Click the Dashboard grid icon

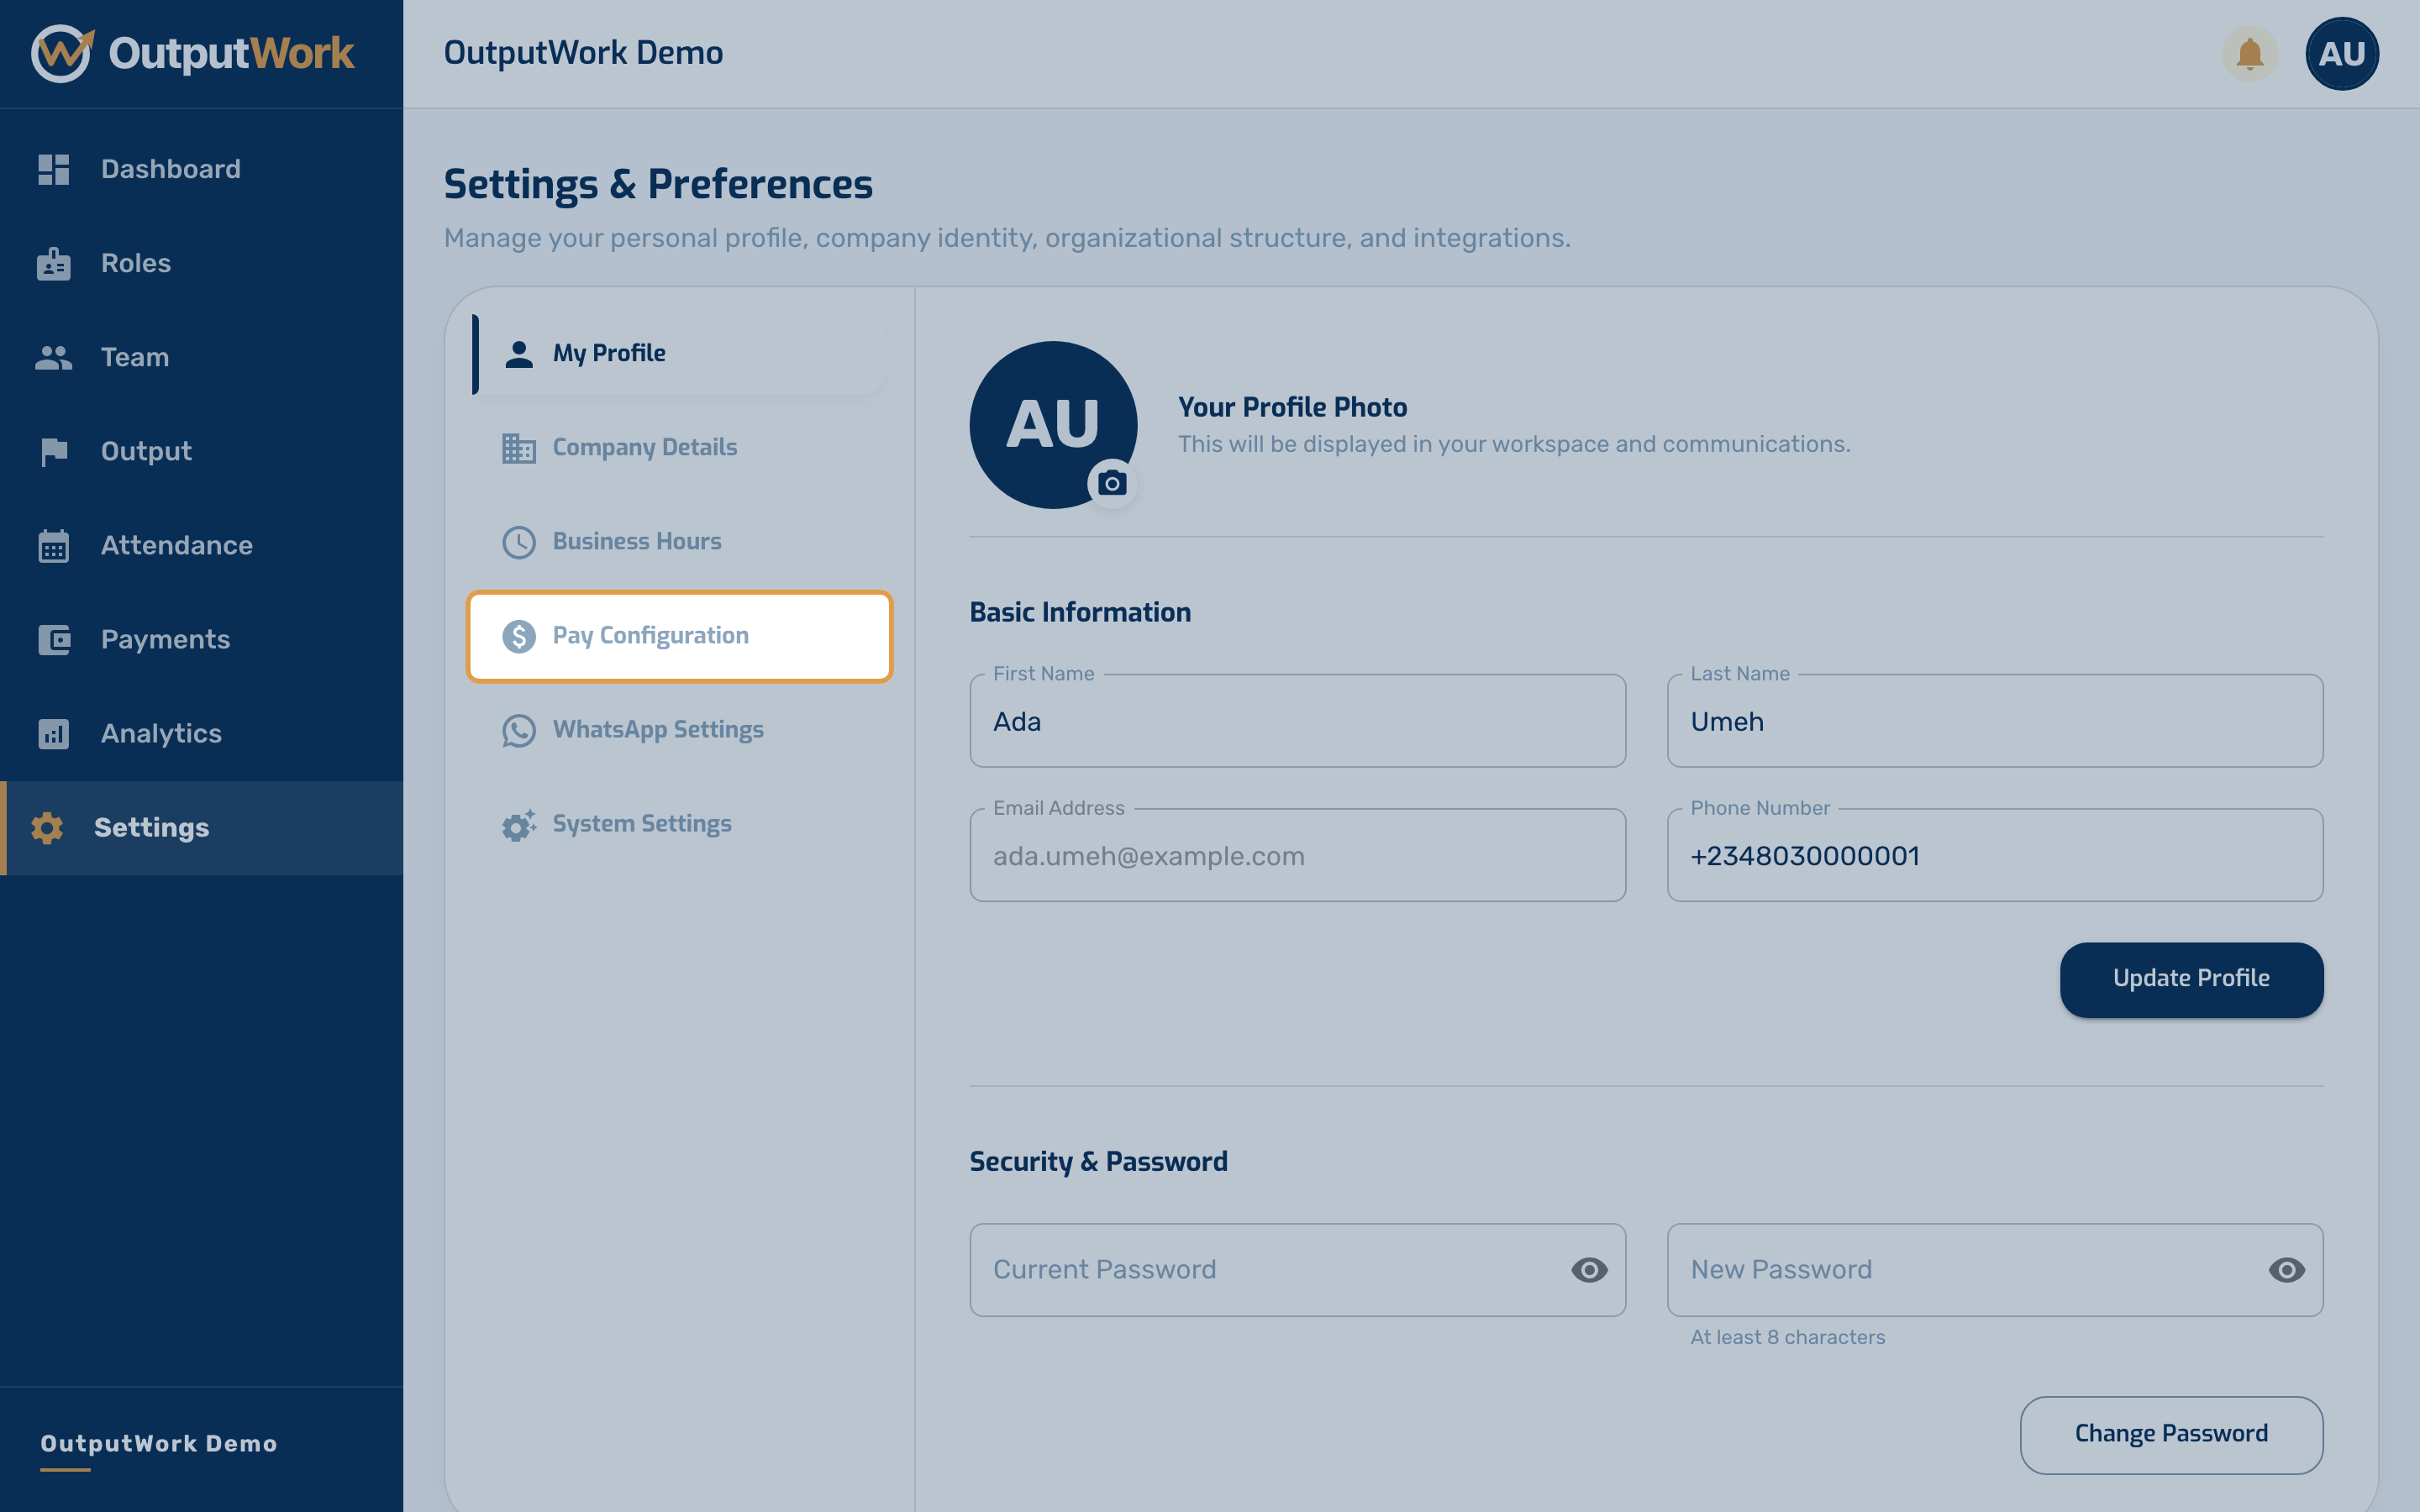(x=54, y=169)
